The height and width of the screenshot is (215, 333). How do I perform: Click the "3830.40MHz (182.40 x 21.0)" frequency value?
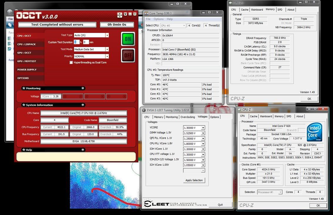click(190, 54)
